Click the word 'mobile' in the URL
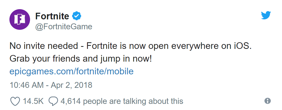 click(120, 71)
